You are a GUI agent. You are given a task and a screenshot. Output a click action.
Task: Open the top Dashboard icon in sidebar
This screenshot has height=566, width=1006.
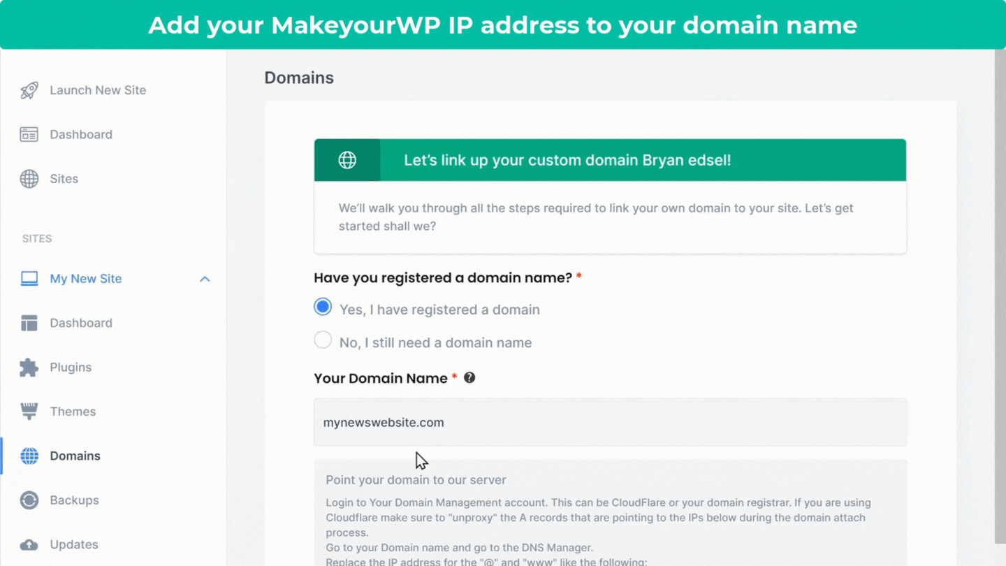click(29, 134)
